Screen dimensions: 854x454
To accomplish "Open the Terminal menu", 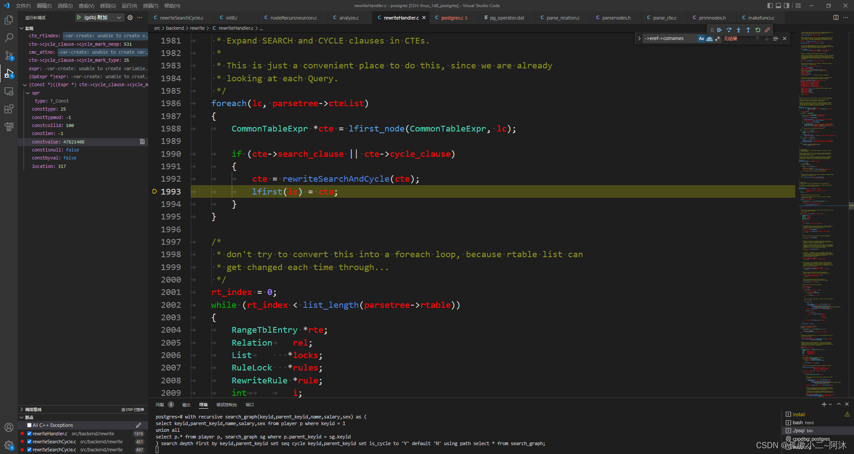I will coord(150,6).
